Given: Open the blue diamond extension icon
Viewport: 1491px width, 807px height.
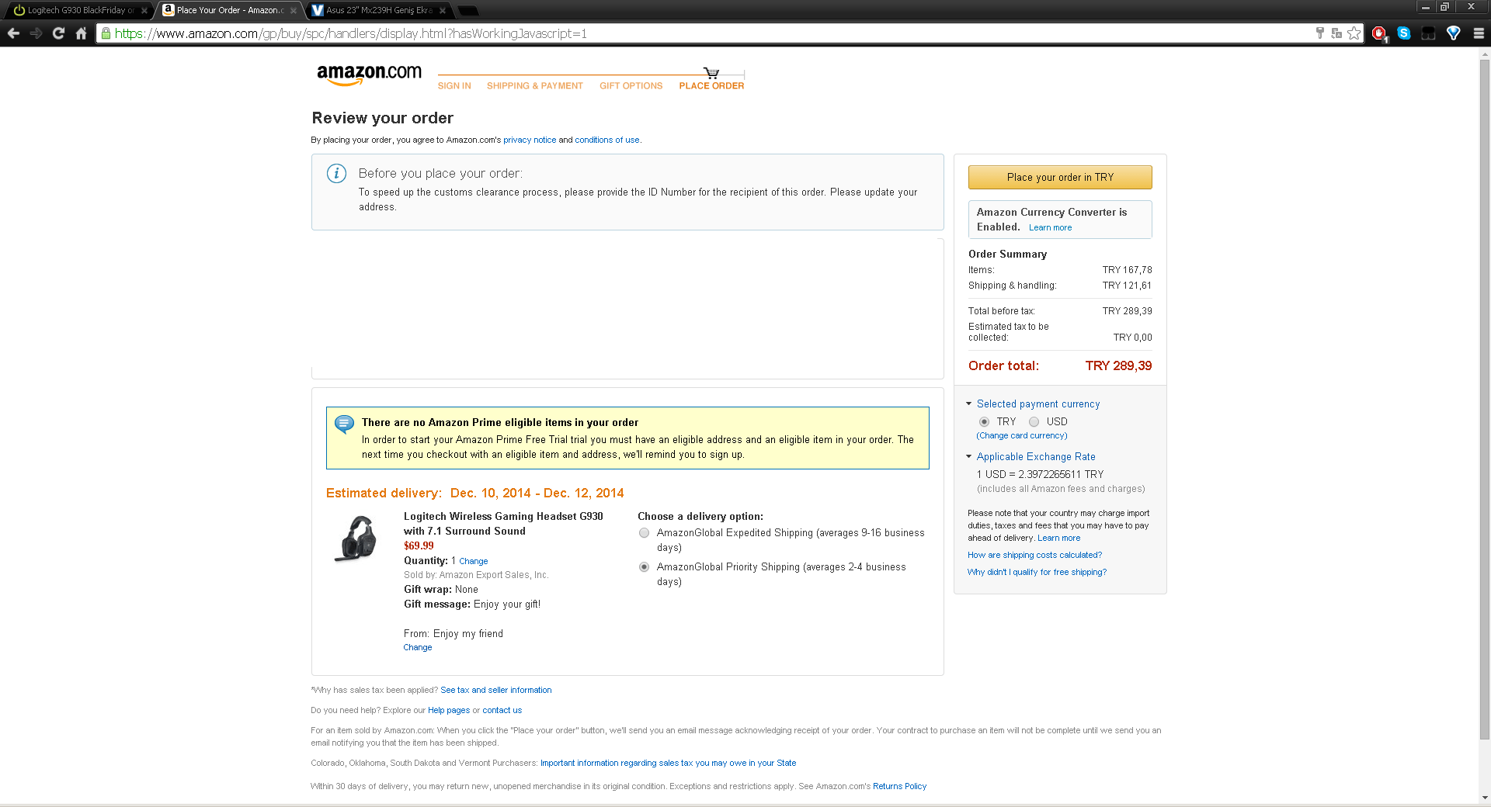Looking at the screenshot, I should pos(1454,33).
